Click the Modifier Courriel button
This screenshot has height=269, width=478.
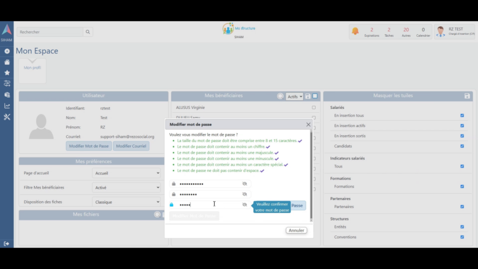pyautogui.click(x=131, y=146)
